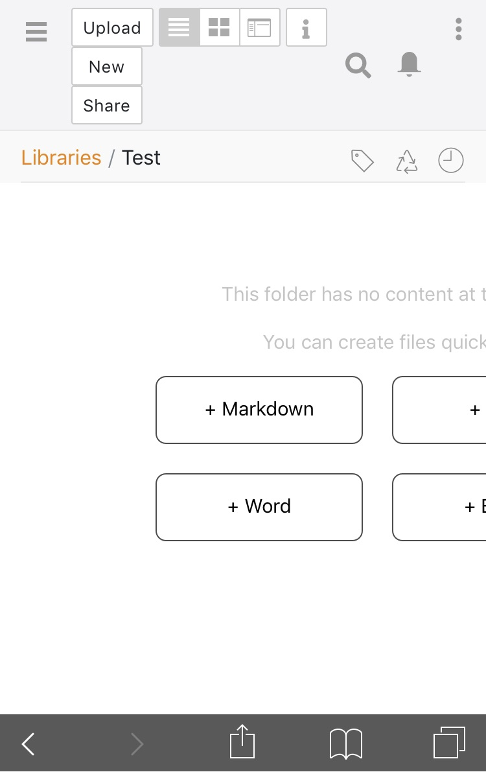This screenshot has width=486, height=772.
Task: Click the Upload button
Action: coord(112,28)
